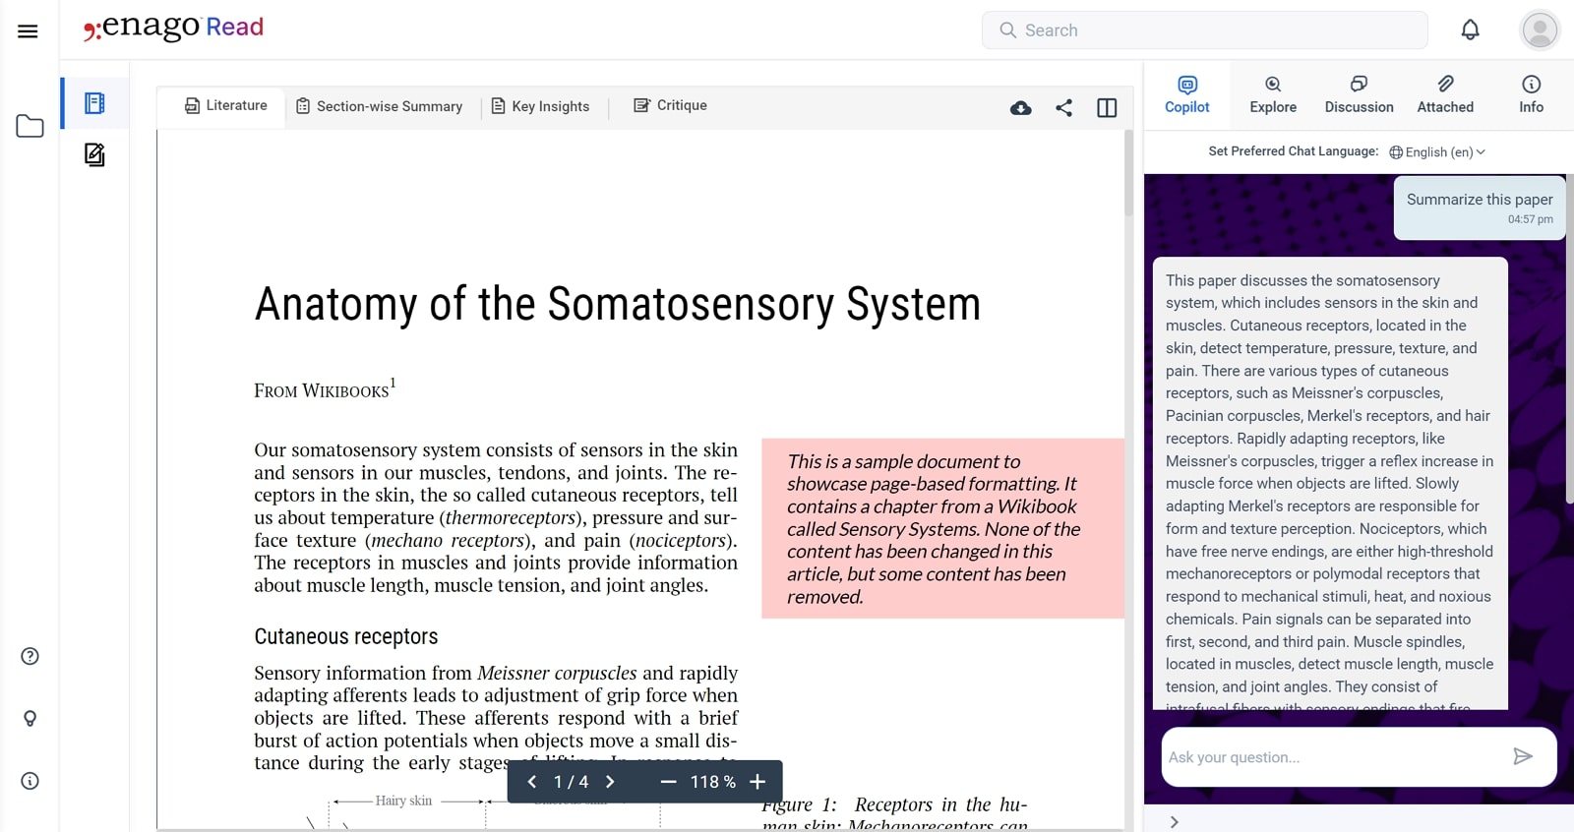Click the 'From Wikibooks' author line
Viewport: 1574px width, 832px height.
point(325,389)
